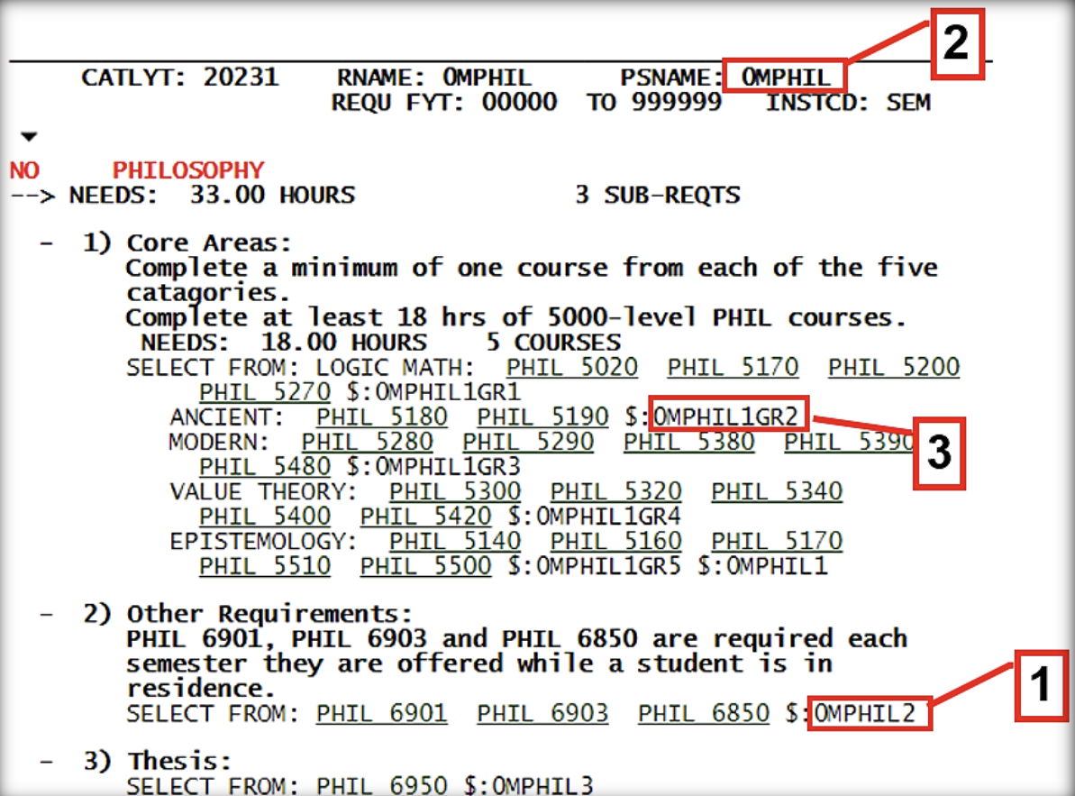The width and height of the screenshot is (1075, 796).
Task: Open PHIL 5140 under EPISTEMOLOGY
Action: pos(455,542)
